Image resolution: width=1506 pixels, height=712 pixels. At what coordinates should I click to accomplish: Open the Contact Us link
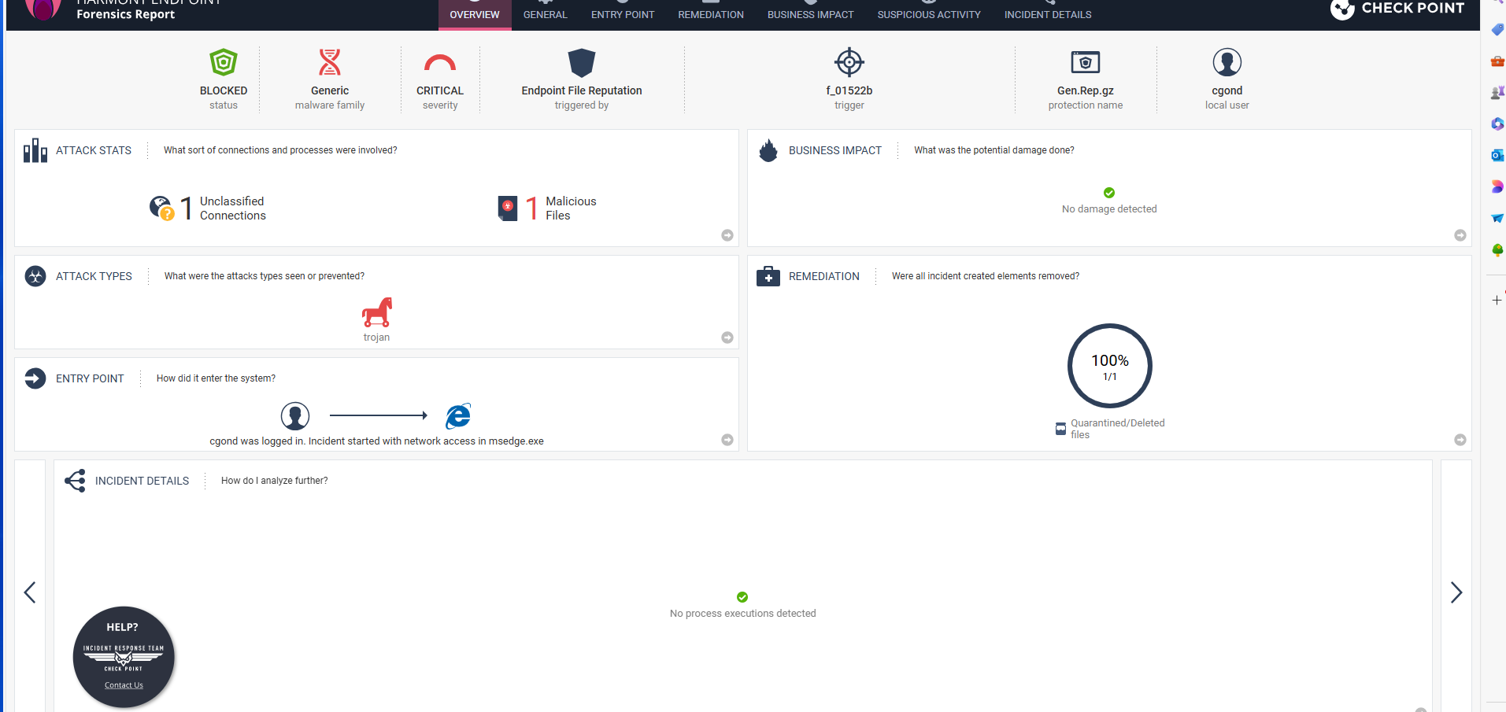pos(124,685)
